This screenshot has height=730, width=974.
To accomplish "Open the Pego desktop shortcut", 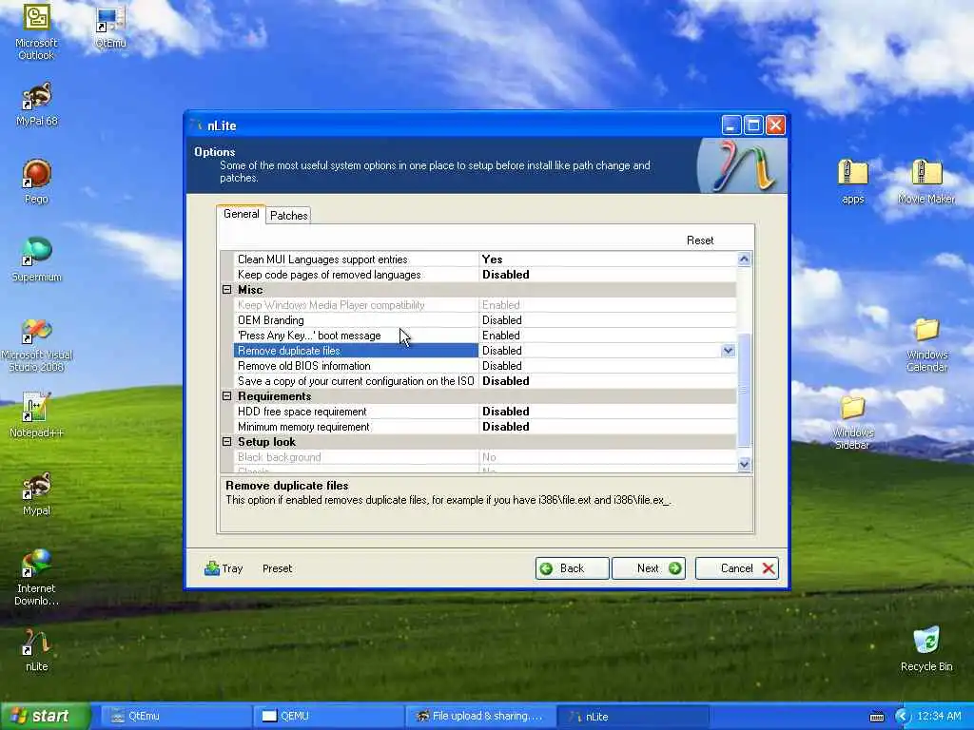I will click(37, 182).
